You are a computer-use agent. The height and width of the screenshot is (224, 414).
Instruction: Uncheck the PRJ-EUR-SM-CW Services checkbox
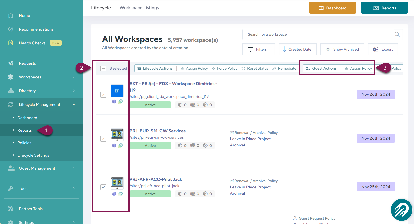point(103,139)
